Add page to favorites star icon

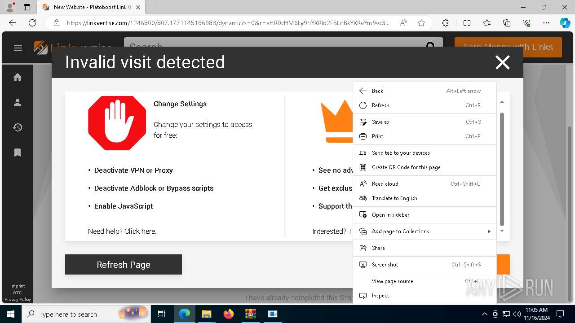pyautogui.click(x=421, y=23)
